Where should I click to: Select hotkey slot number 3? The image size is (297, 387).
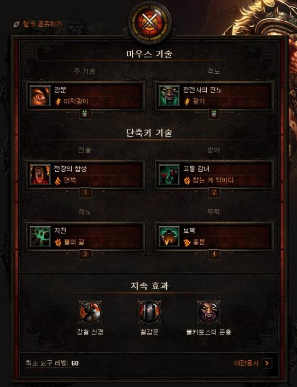click(85, 254)
